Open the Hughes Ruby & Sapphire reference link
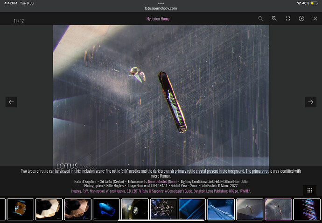The image size is (322, 223). tap(161, 191)
